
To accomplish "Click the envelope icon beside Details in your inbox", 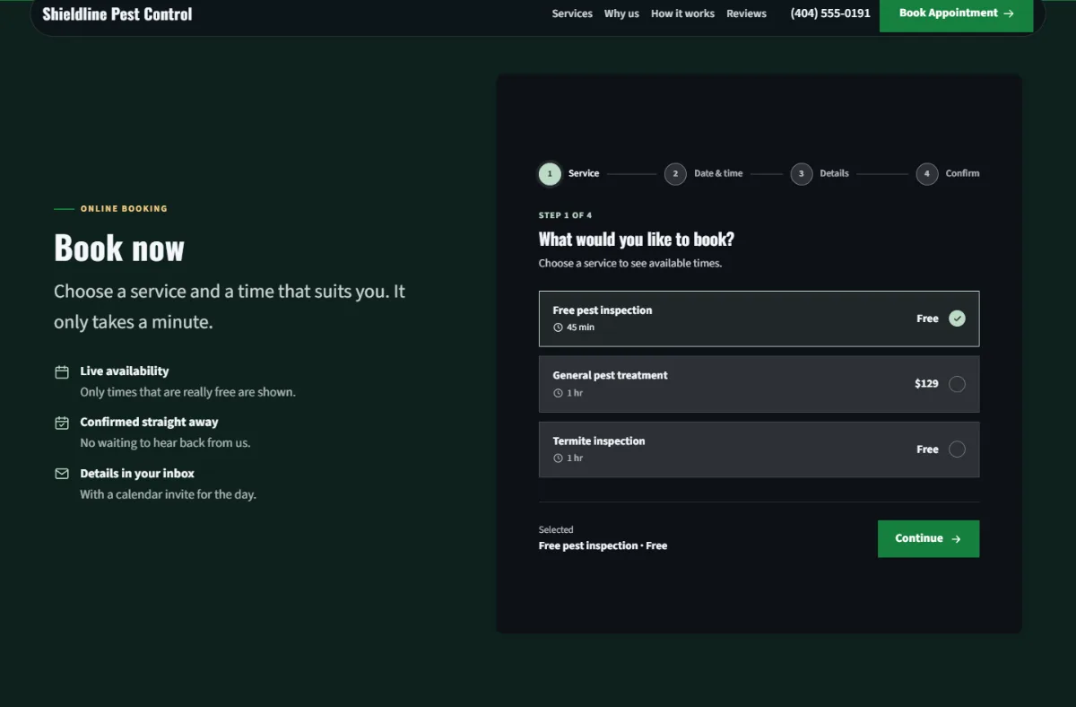I will click(62, 474).
